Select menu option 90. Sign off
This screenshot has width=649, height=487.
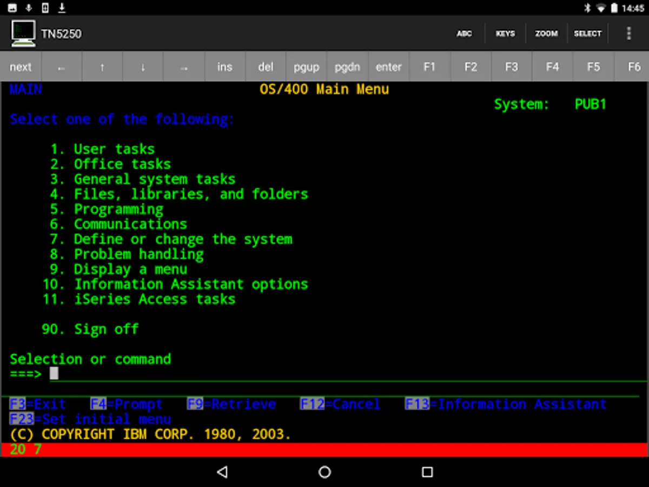pos(90,329)
